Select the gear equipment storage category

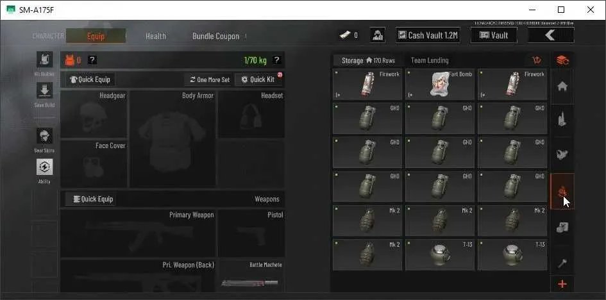point(562,155)
